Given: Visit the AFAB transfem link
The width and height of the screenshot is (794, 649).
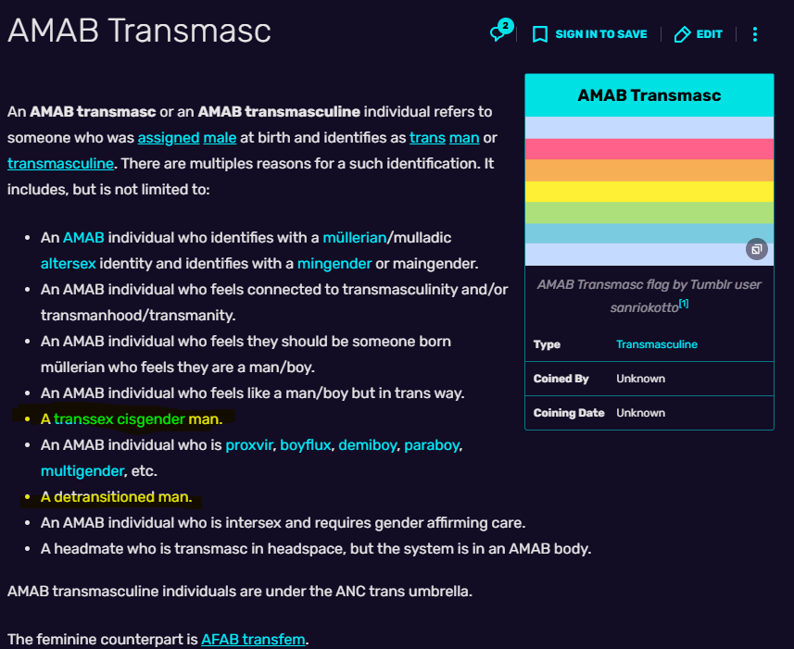Looking at the screenshot, I should point(253,640).
